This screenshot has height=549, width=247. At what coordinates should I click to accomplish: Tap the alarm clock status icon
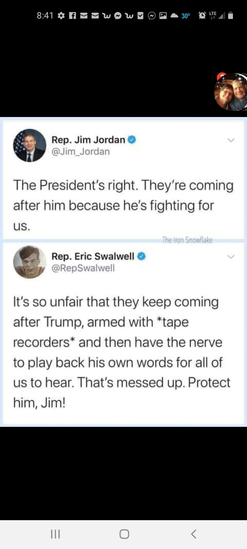click(202, 15)
